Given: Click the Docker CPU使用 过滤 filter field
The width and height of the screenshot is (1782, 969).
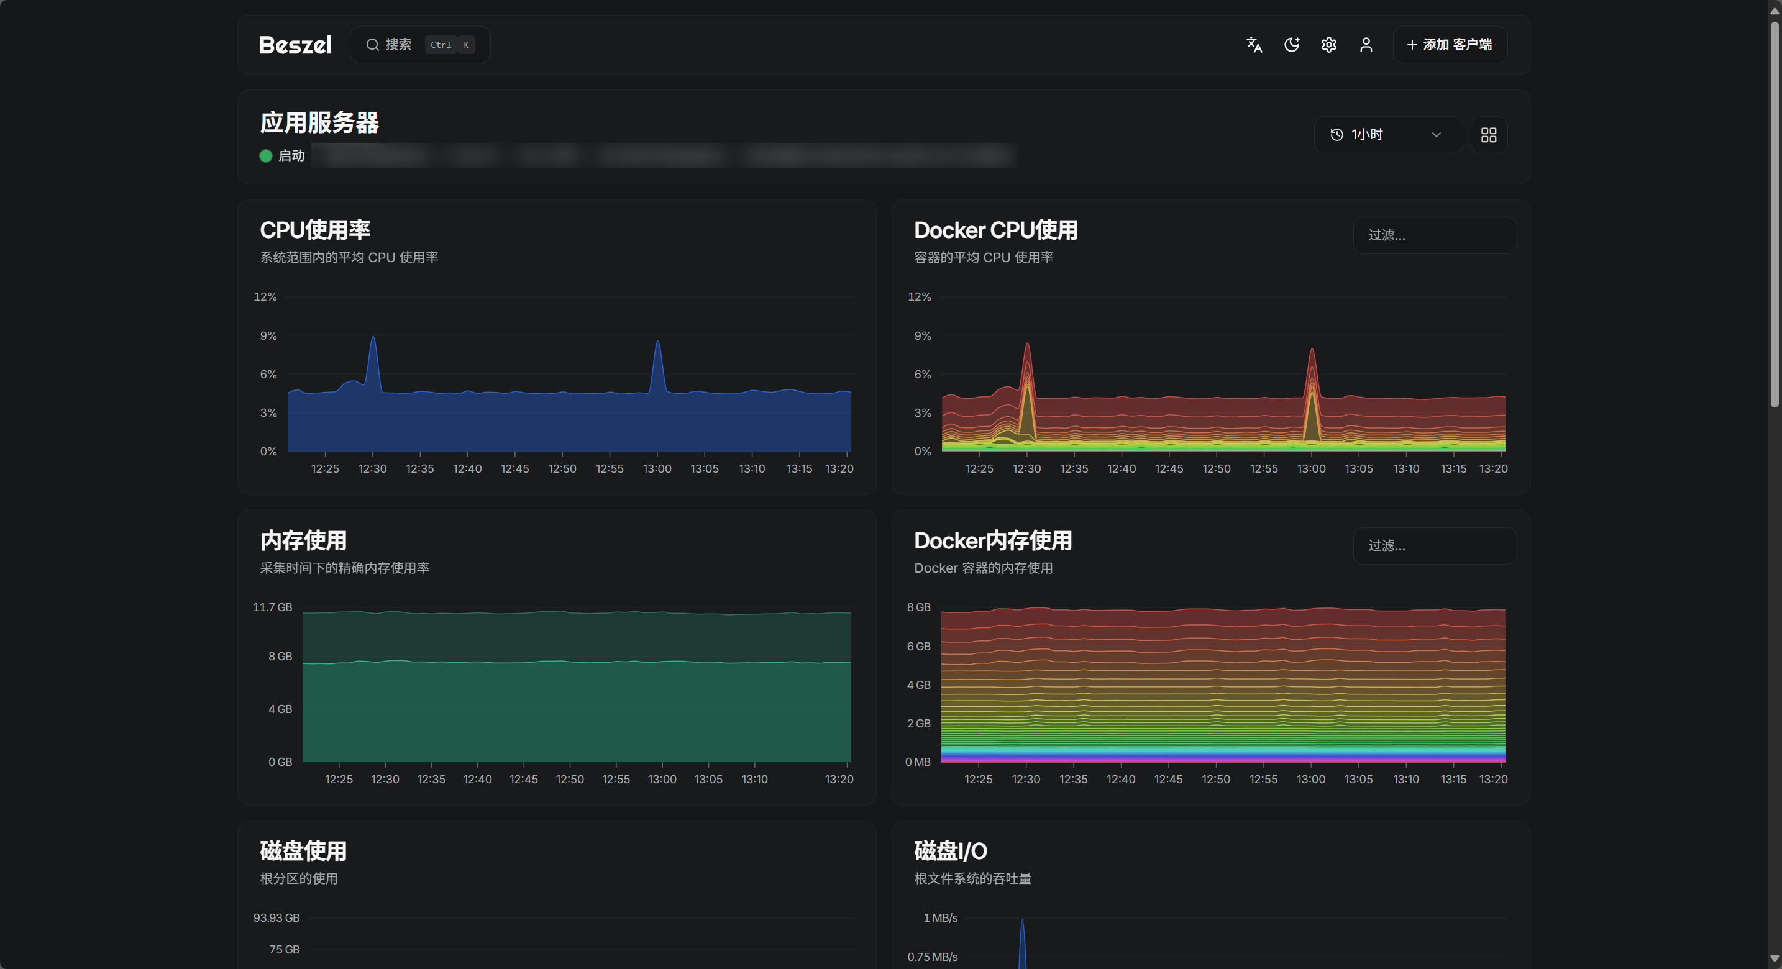Looking at the screenshot, I should [x=1435, y=235].
